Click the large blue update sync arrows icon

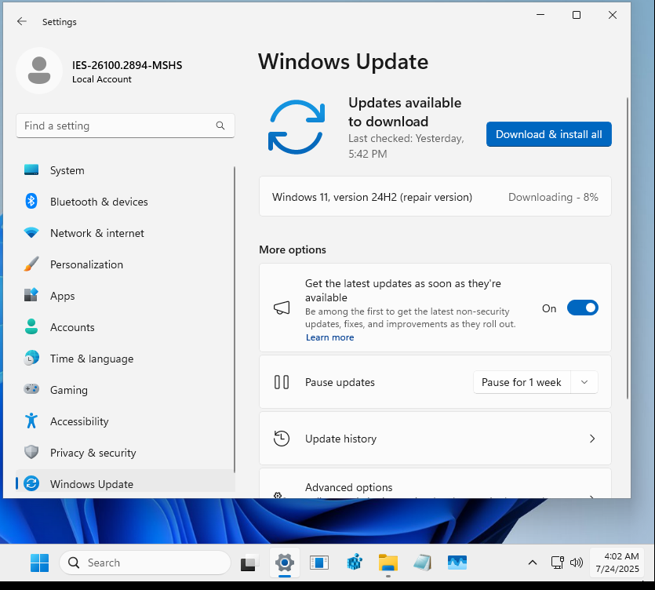click(297, 127)
